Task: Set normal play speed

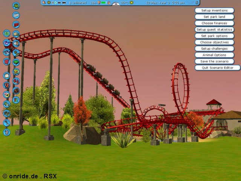Action: coord(56,3)
